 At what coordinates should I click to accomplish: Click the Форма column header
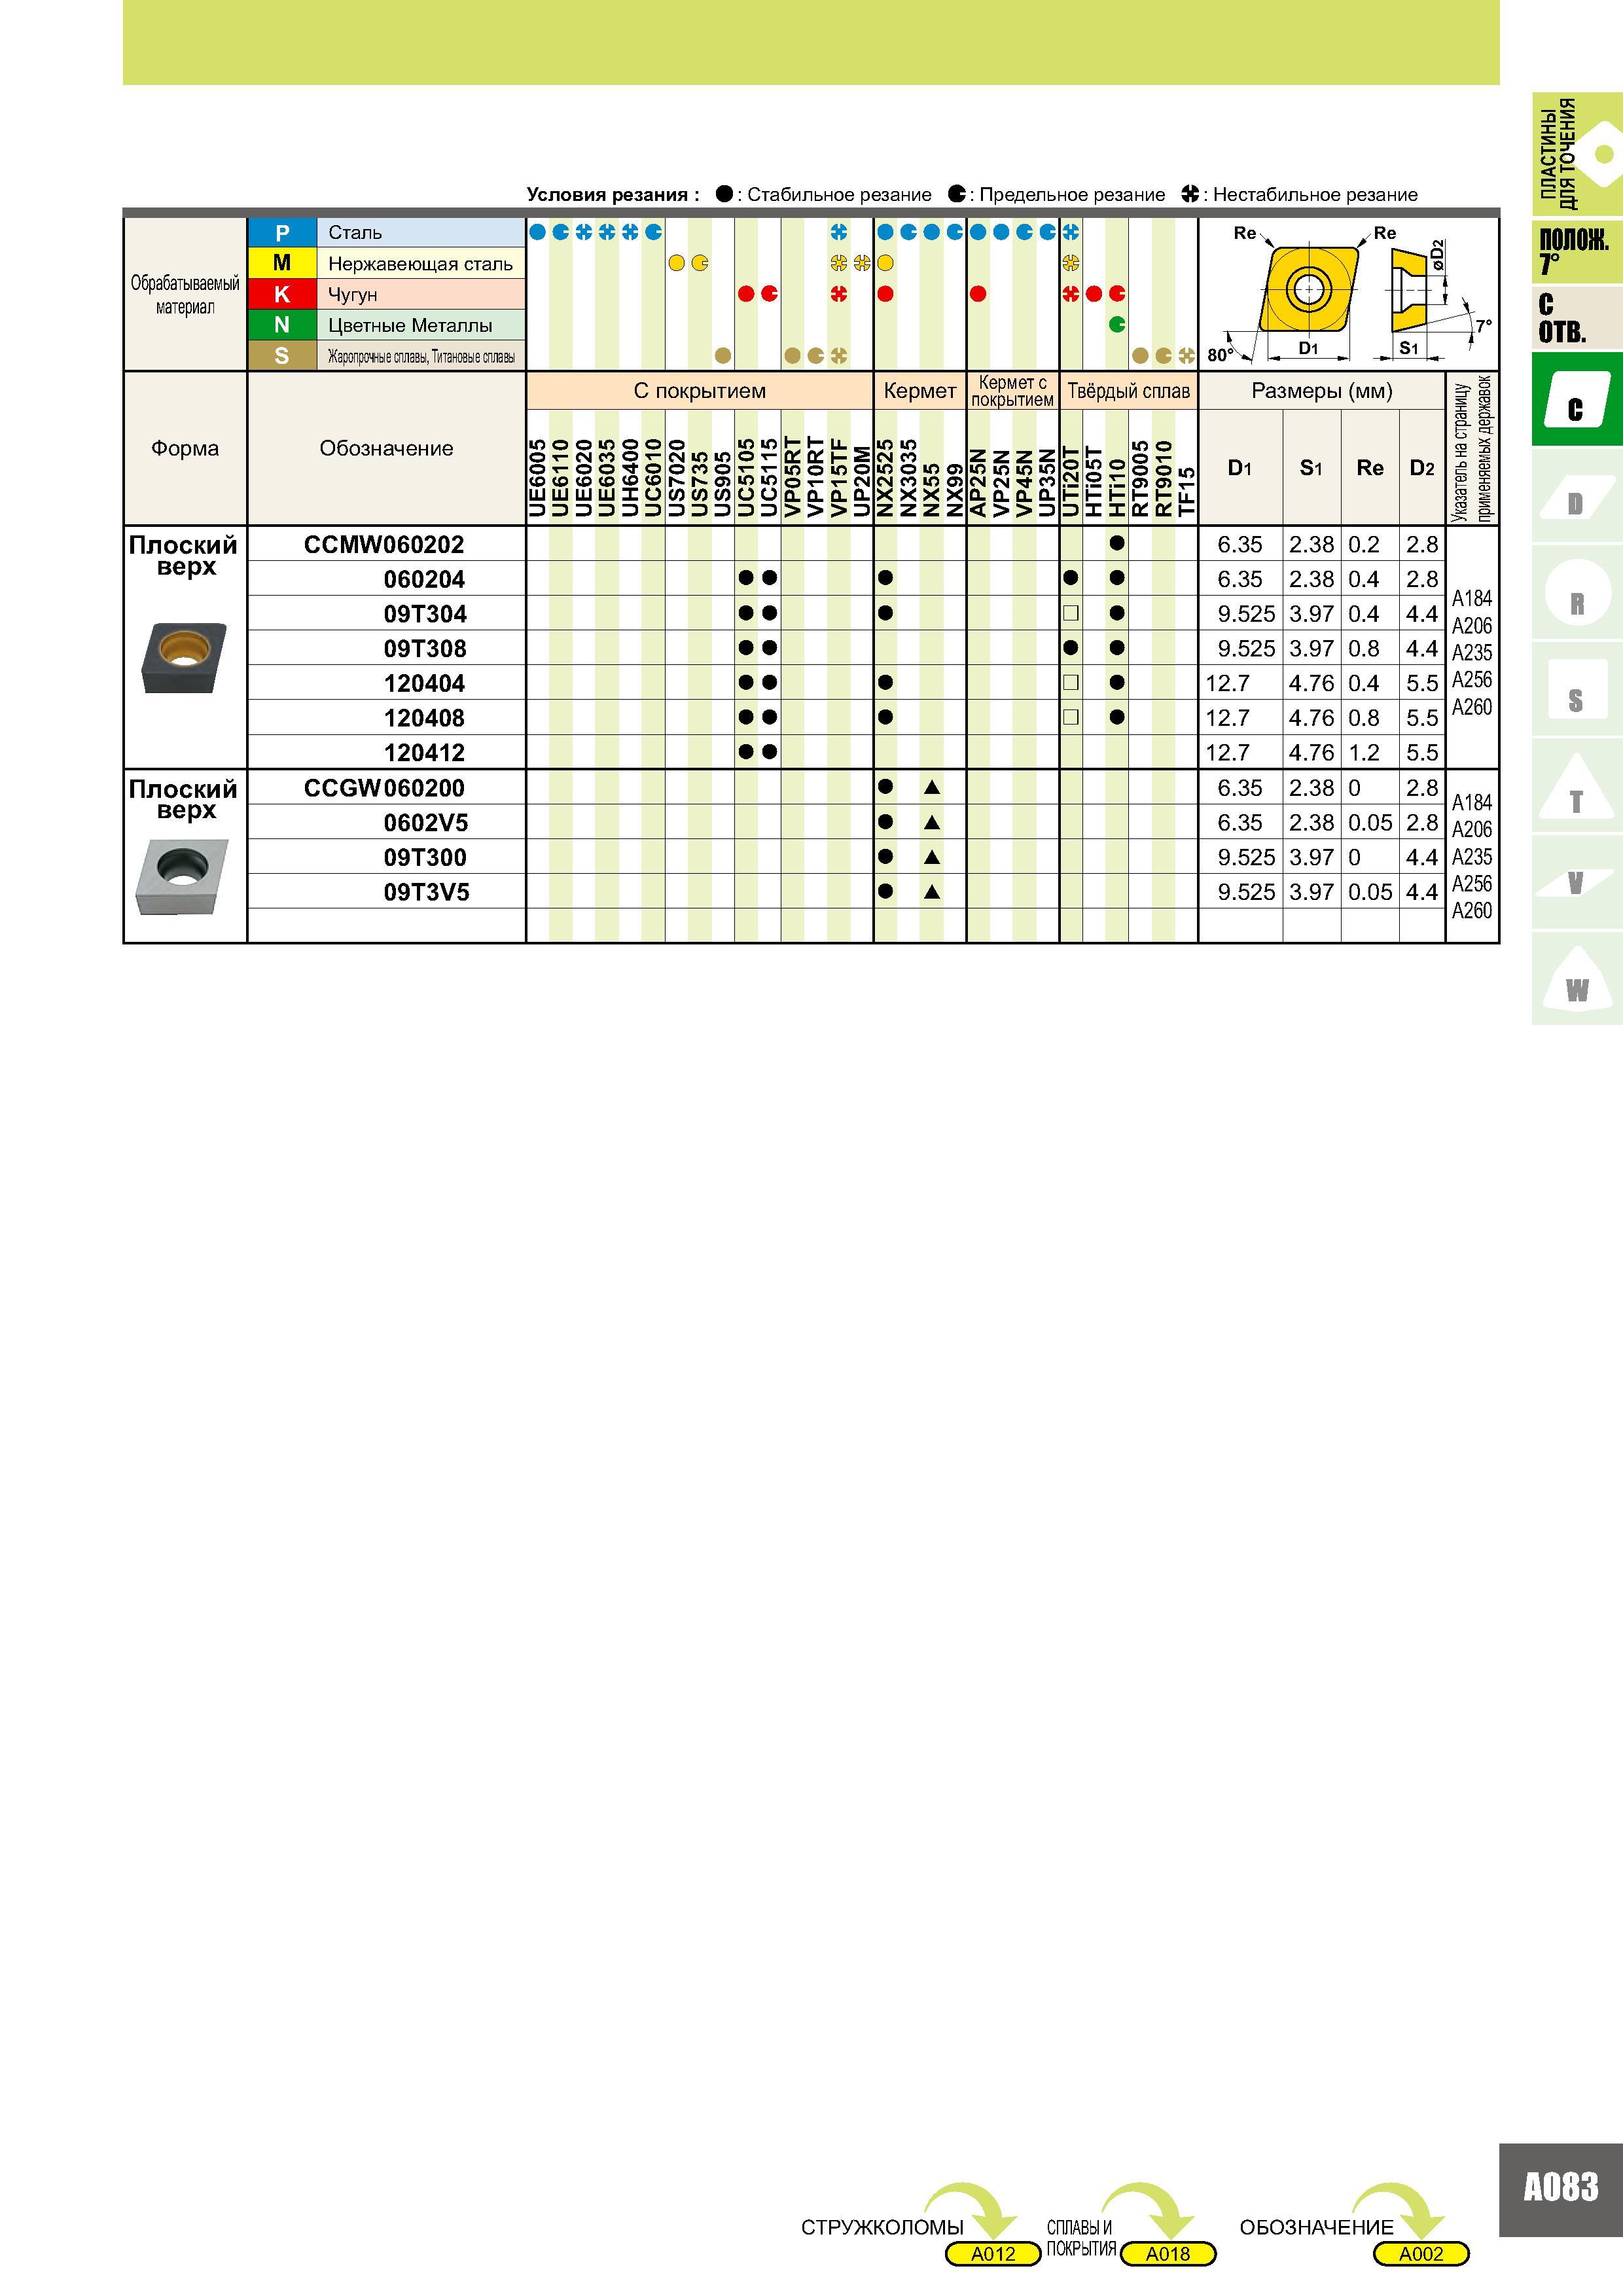185,448
